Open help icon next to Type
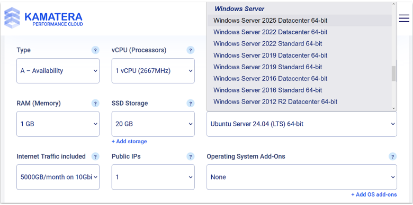This screenshot has height=205, width=413. (95, 50)
